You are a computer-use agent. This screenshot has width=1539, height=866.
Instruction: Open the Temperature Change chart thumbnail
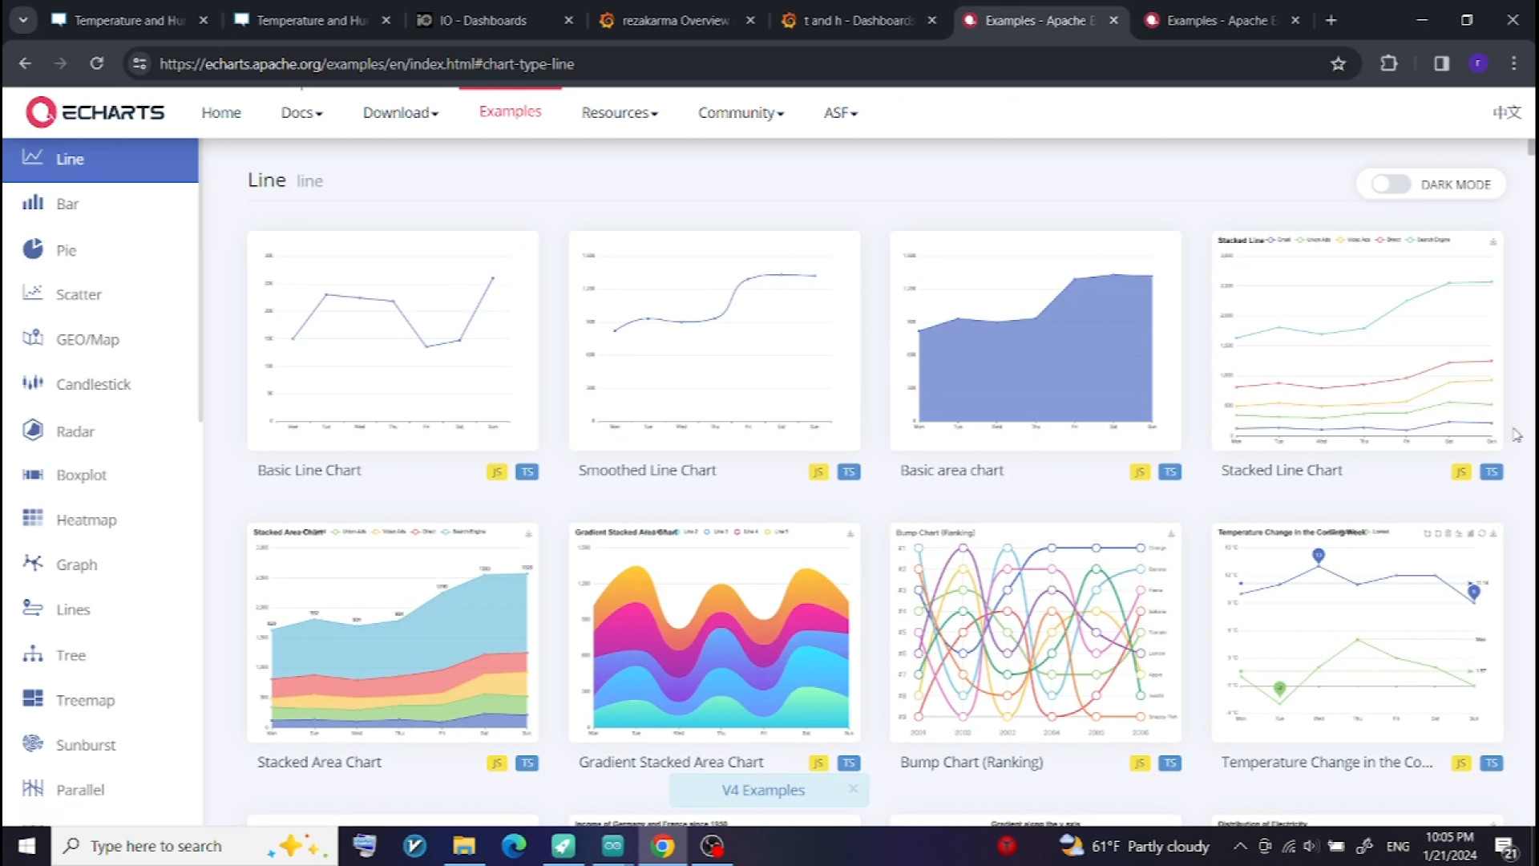pyautogui.click(x=1357, y=632)
